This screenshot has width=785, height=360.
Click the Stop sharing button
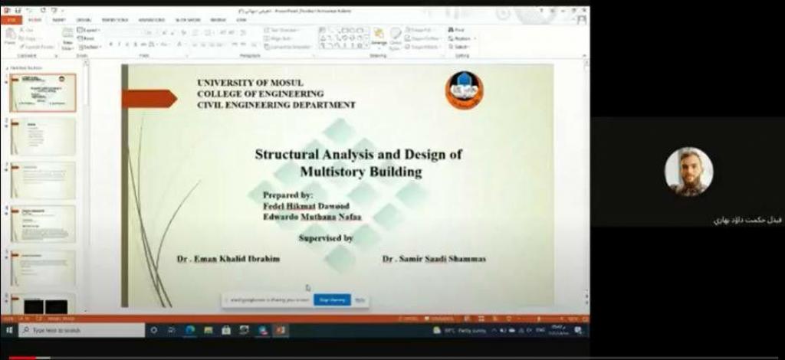click(x=332, y=299)
